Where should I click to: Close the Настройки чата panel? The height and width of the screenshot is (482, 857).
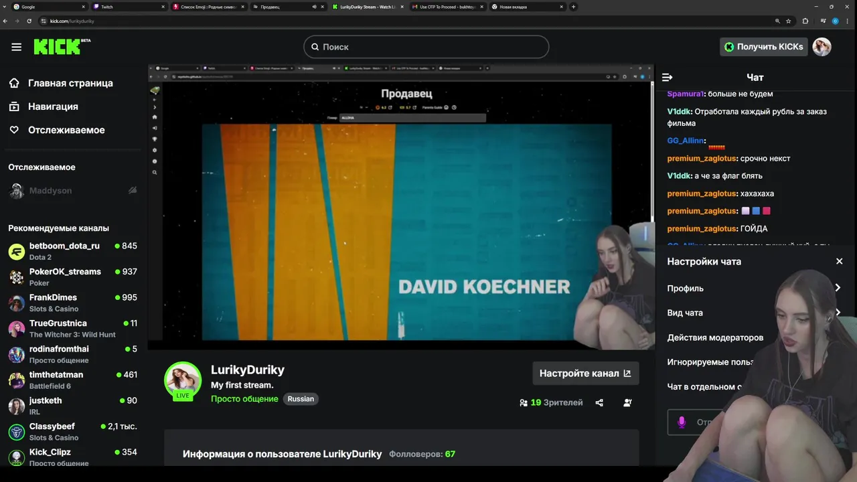click(x=839, y=262)
